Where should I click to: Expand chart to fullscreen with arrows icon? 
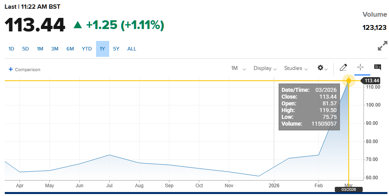click(x=382, y=46)
